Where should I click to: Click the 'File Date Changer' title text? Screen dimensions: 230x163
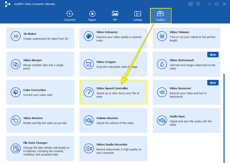pyautogui.click(x=35, y=143)
